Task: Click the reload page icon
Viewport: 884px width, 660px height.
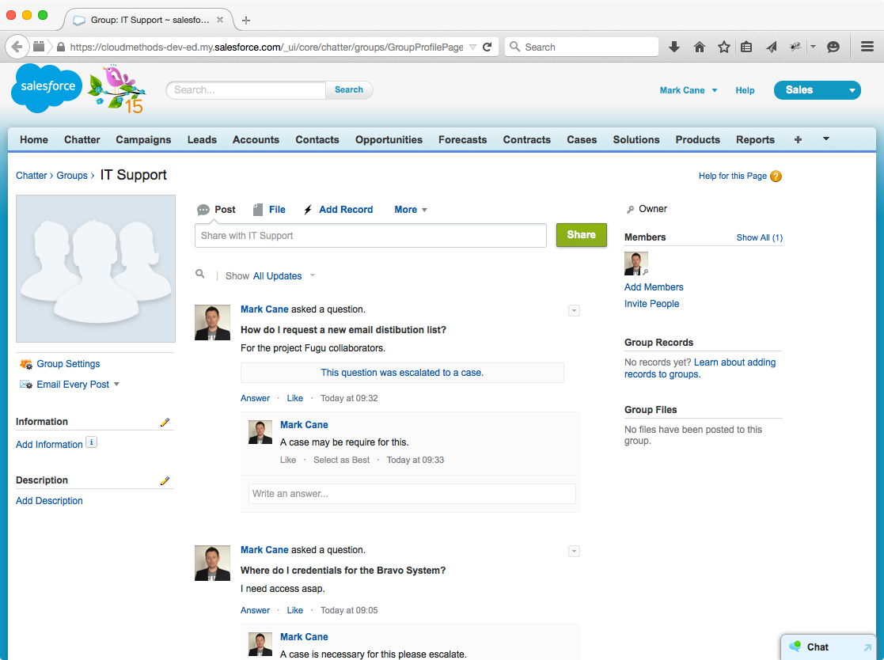Action: pyautogui.click(x=488, y=47)
